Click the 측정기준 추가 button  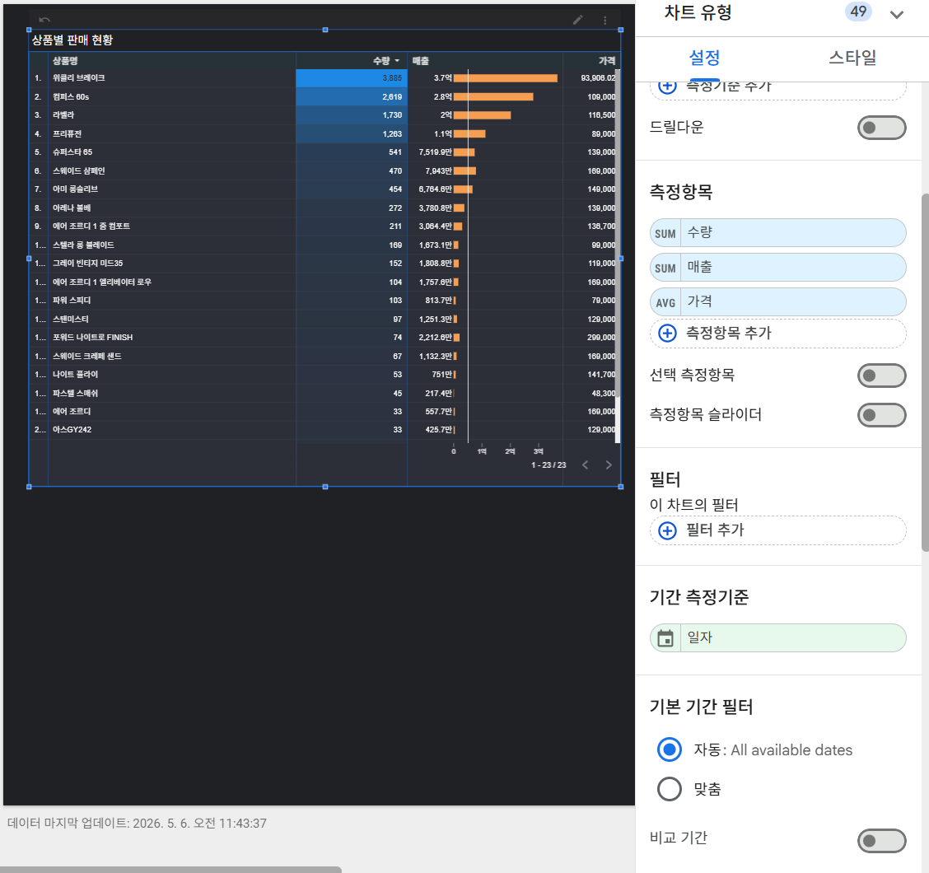coord(778,88)
